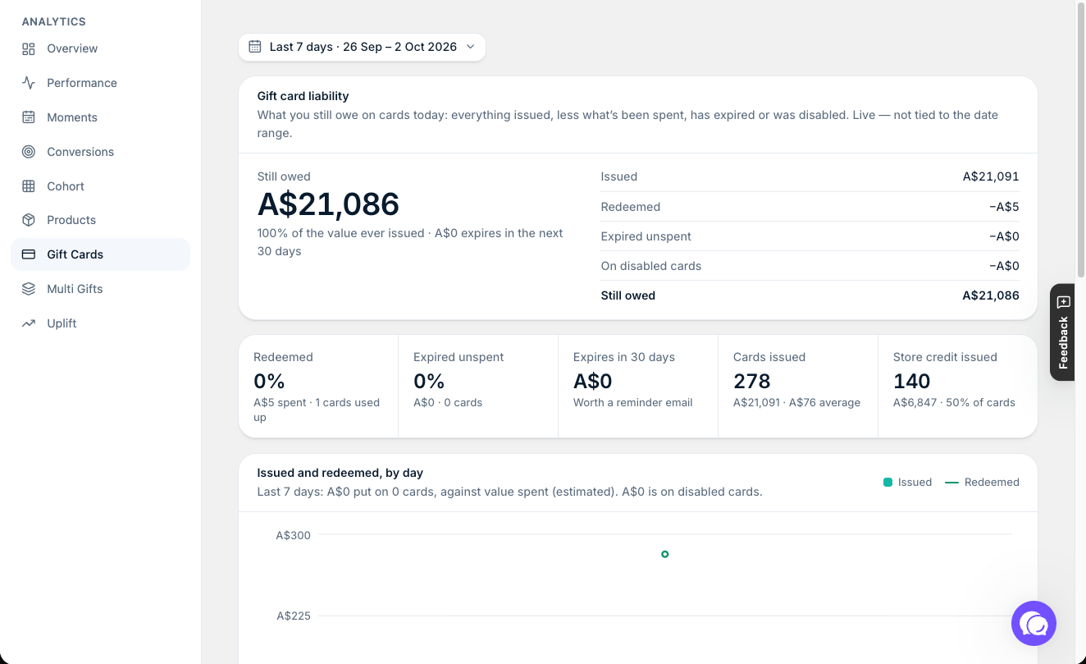Viewport: 1086px width, 664px height.
Task: Click the Multi Gifts layers icon
Action: coord(29,289)
